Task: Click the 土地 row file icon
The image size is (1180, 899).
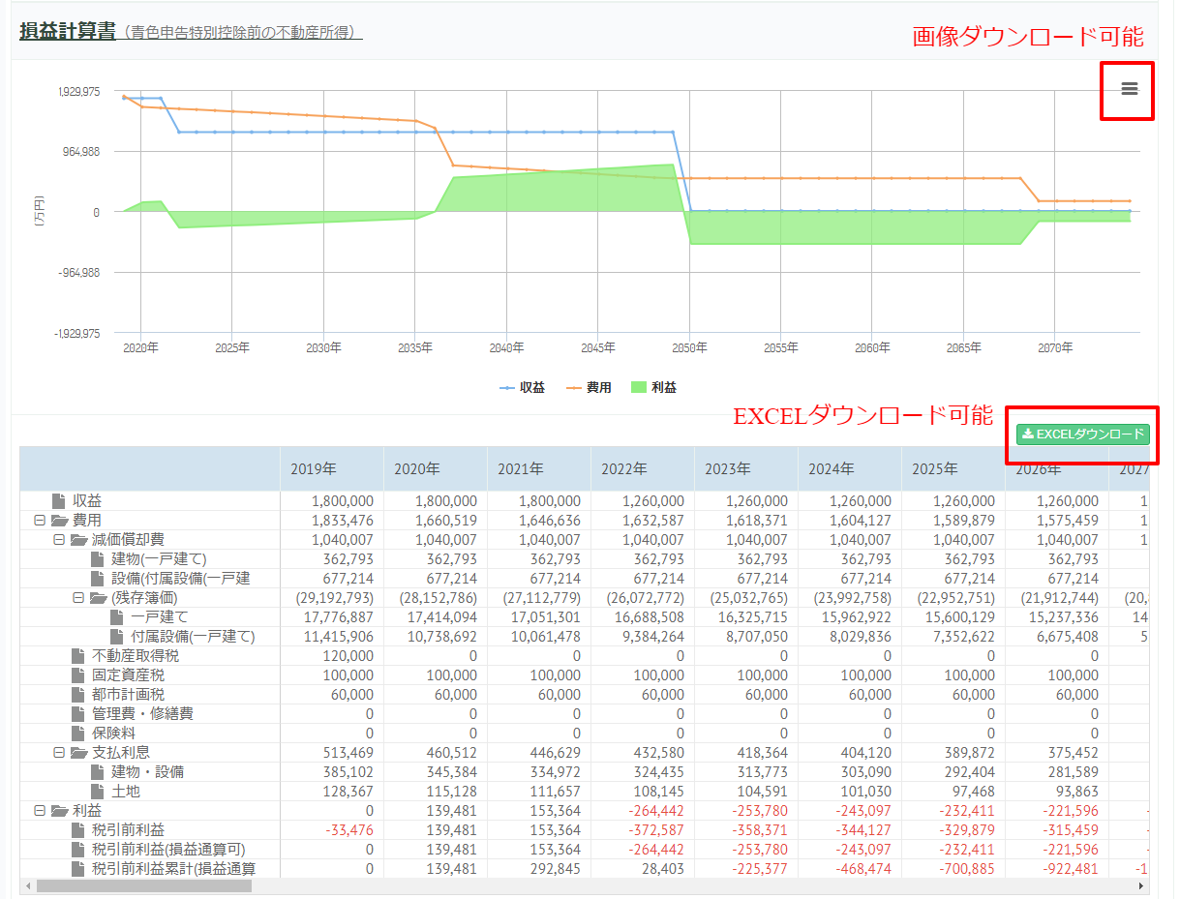Action: [97, 792]
